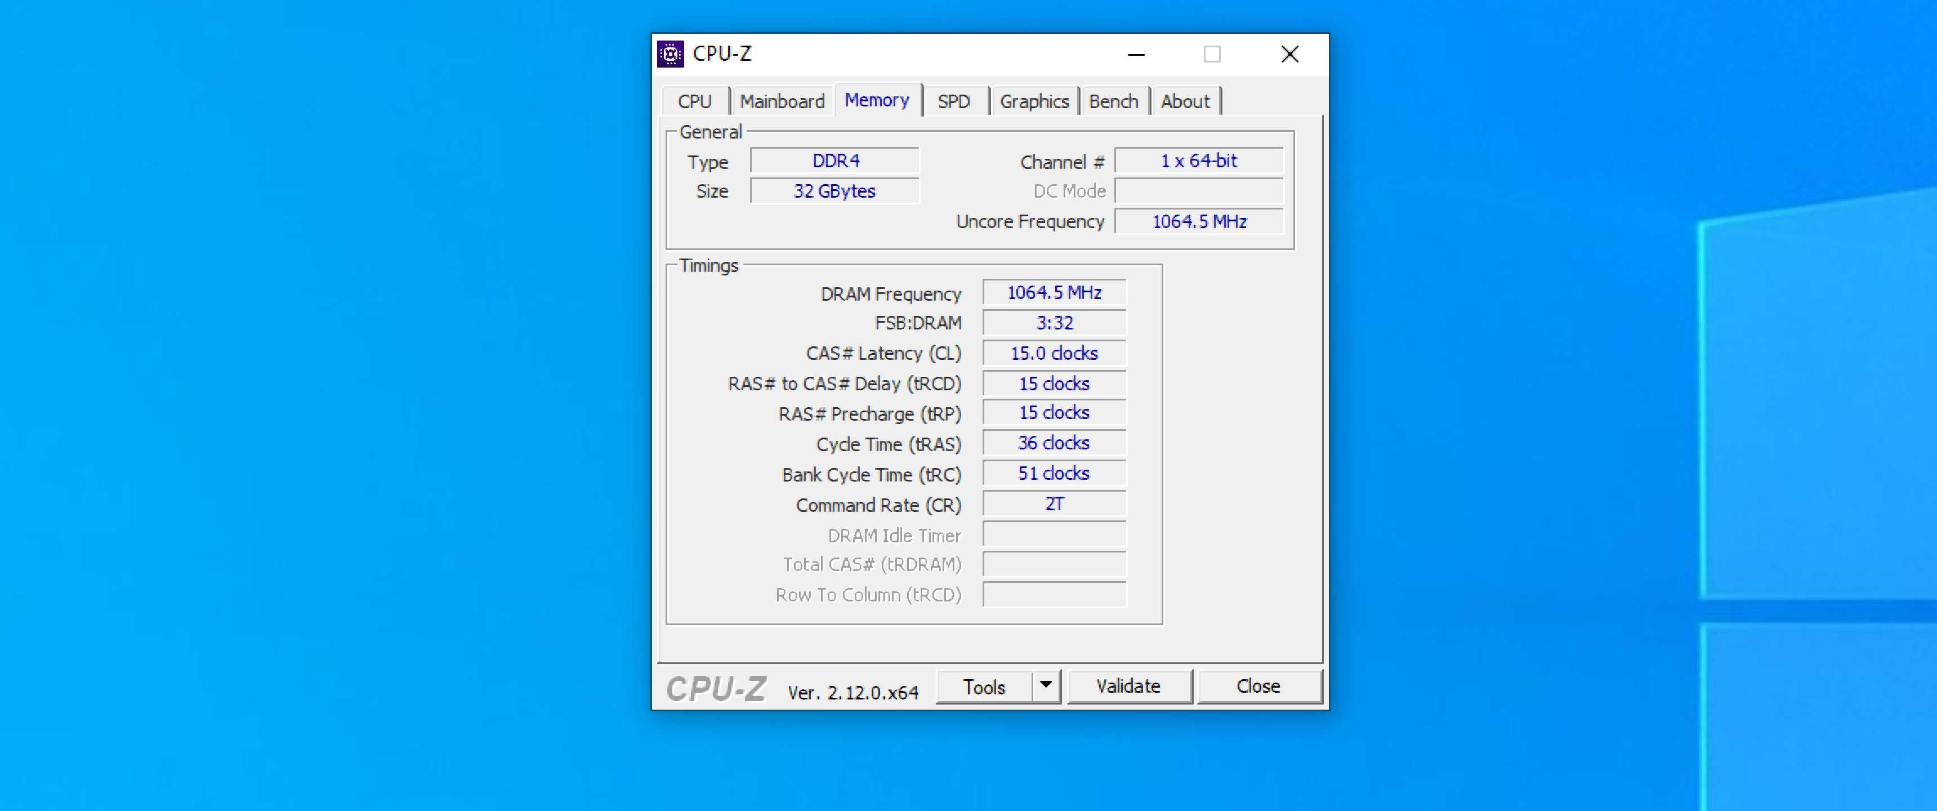Click the empty Total CAS# (tRDRAM) field
1937x811 pixels.
[x=1054, y=564]
